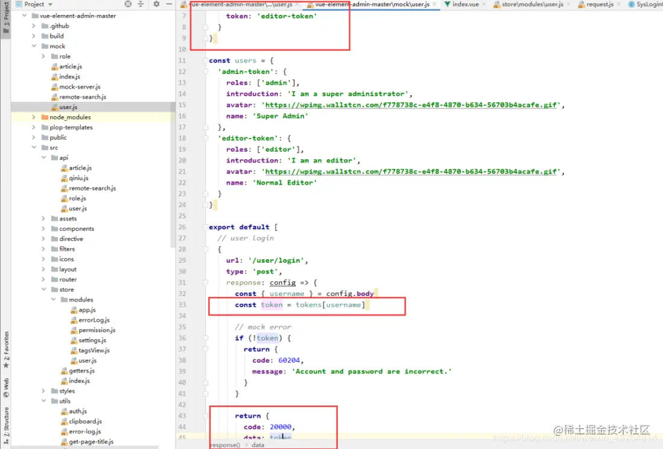This screenshot has height=449, width=663.
Task: Click line number 33 in the gutter
Action: (182, 305)
